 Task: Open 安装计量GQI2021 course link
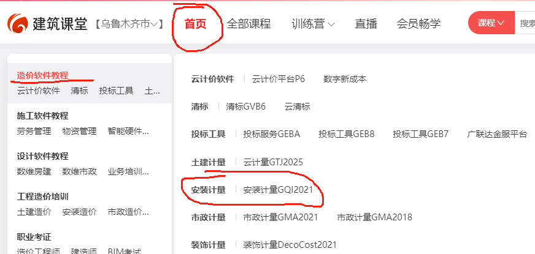click(x=278, y=189)
